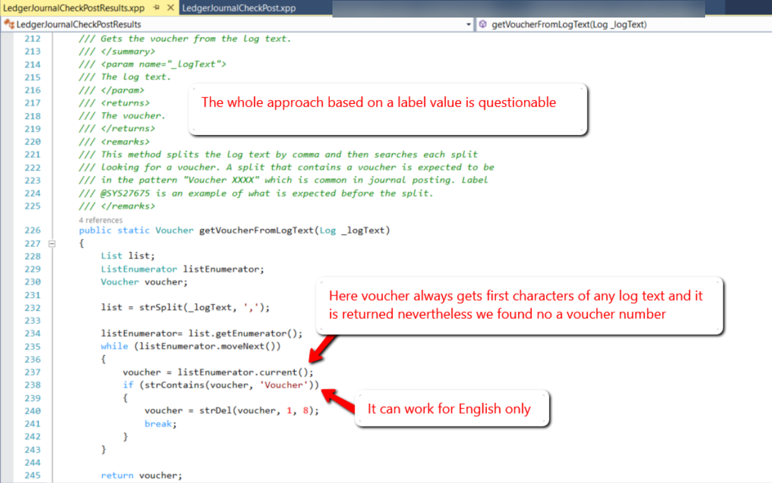Click '@SYS27675' label reference in comments
772x483 pixels.
[125, 193]
